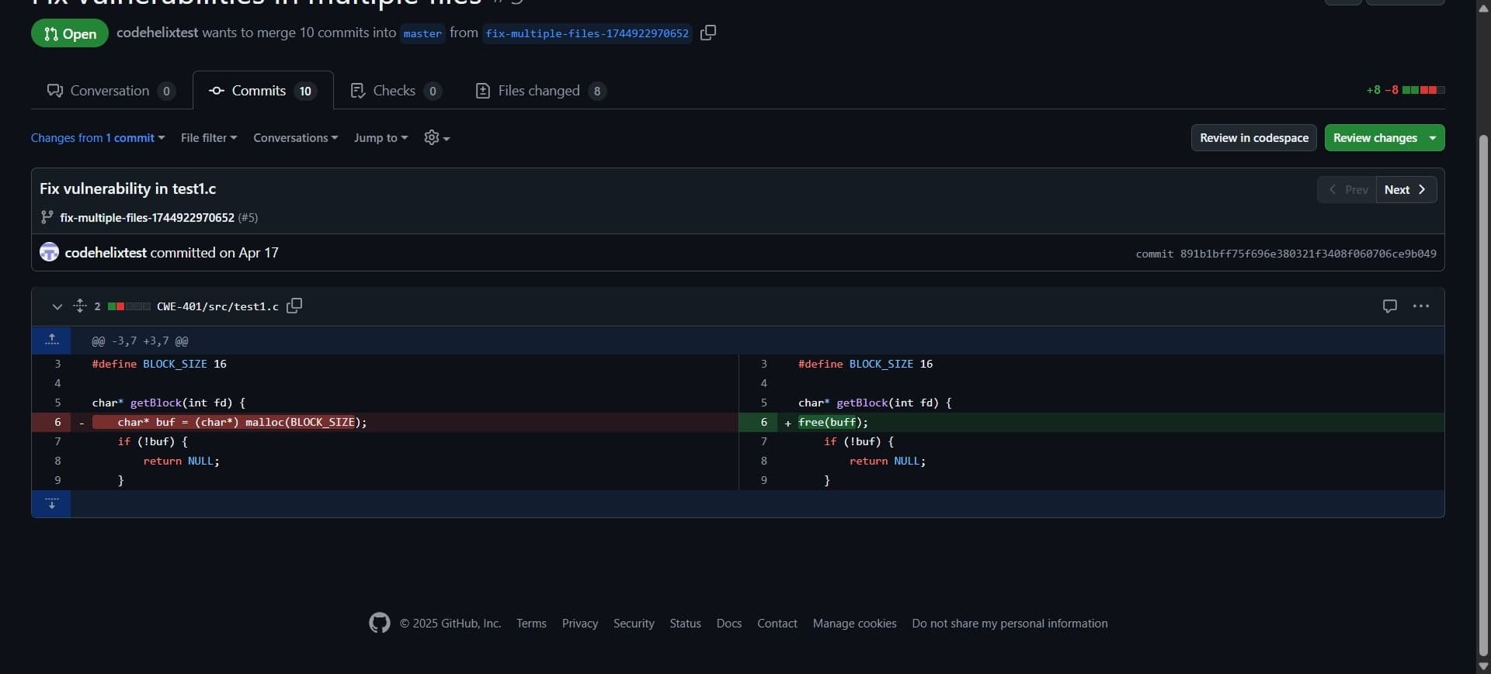This screenshot has height=674, width=1491.
Task: Click the commit SHA hash text
Action: pyautogui.click(x=1308, y=254)
